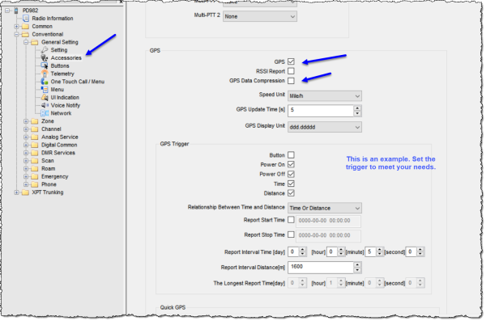Click the Accessories icon in tree

pyautogui.click(x=45, y=58)
